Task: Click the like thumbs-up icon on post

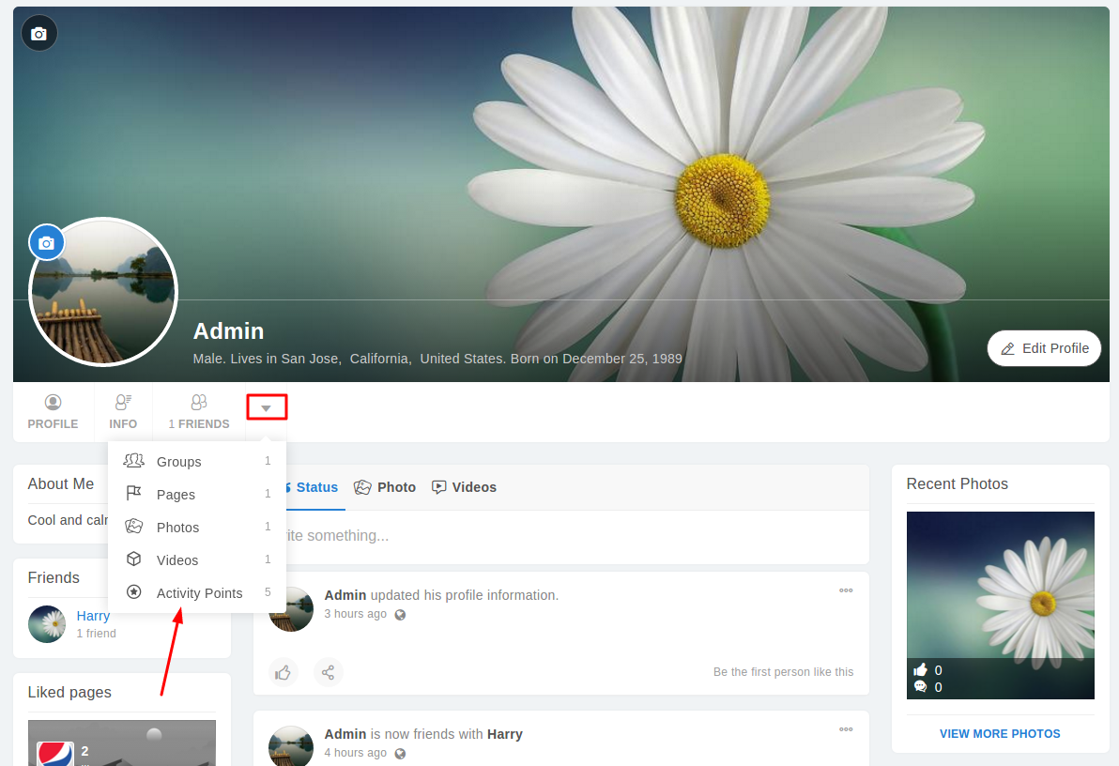Action: 283,672
